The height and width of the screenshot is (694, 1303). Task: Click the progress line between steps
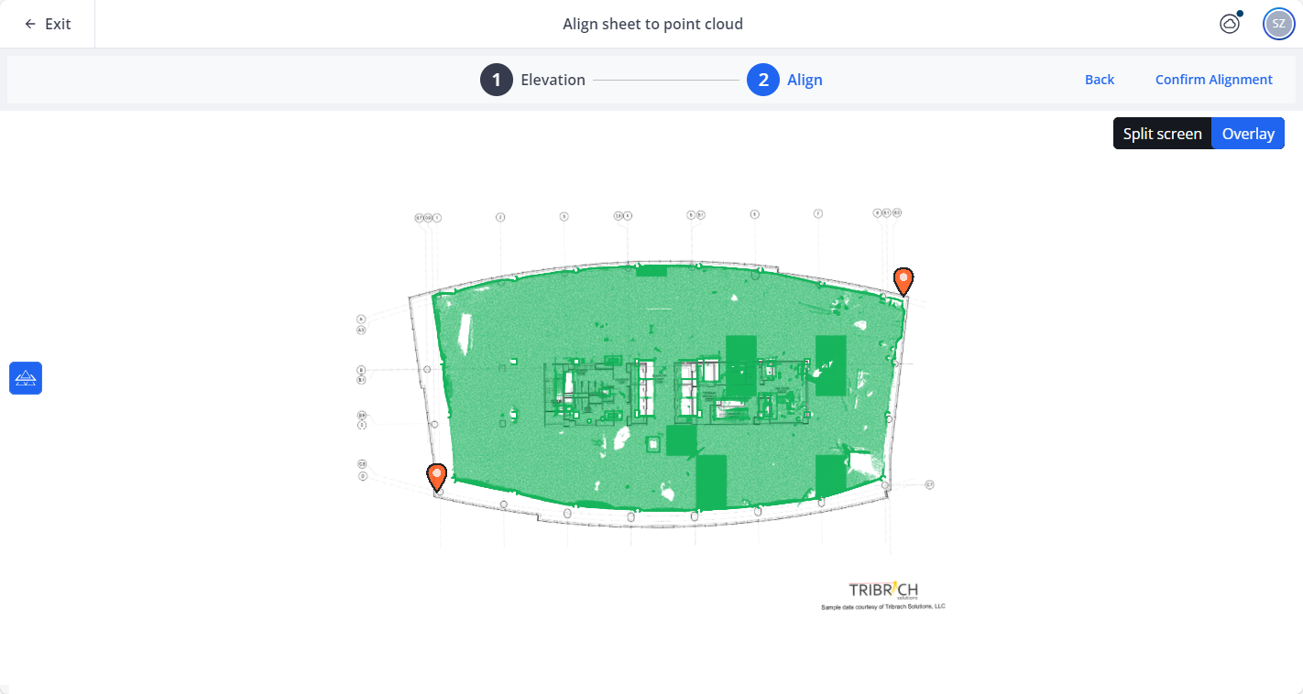tap(665, 80)
